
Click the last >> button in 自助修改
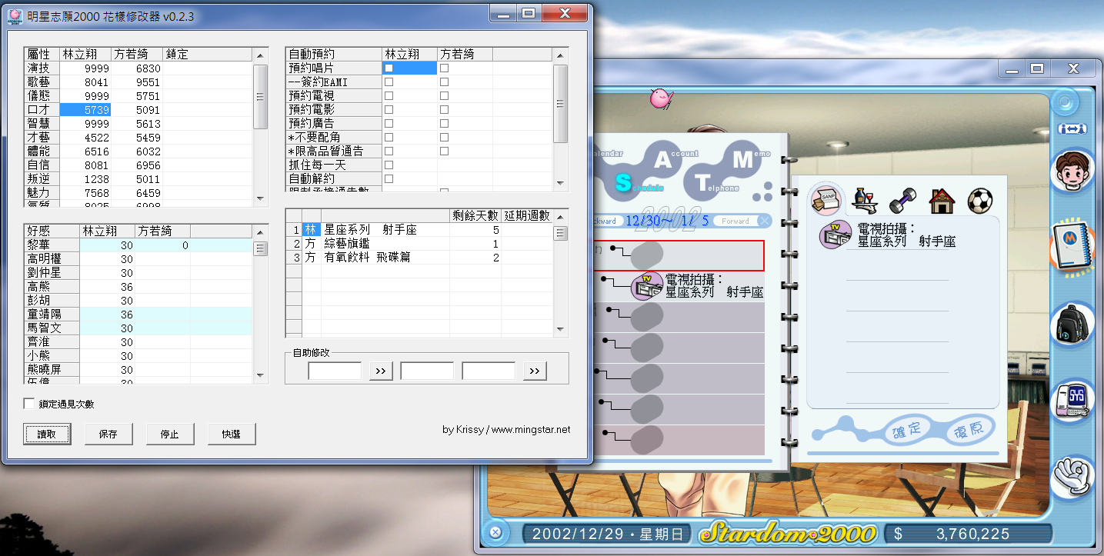[x=535, y=371]
